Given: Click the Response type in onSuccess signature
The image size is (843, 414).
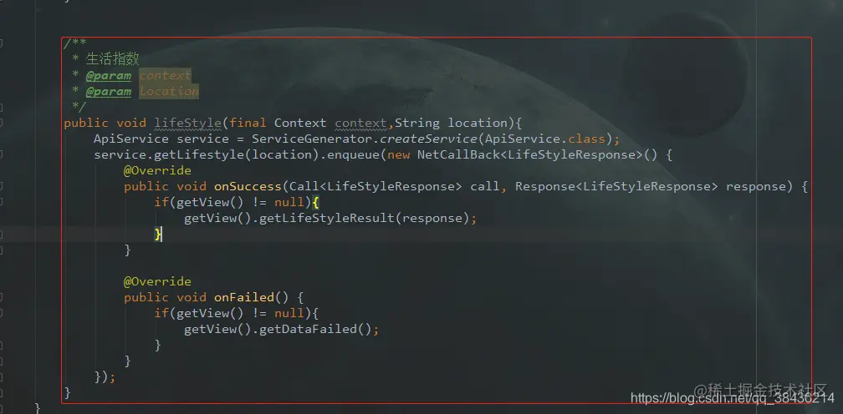Looking at the screenshot, I should point(545,187).
